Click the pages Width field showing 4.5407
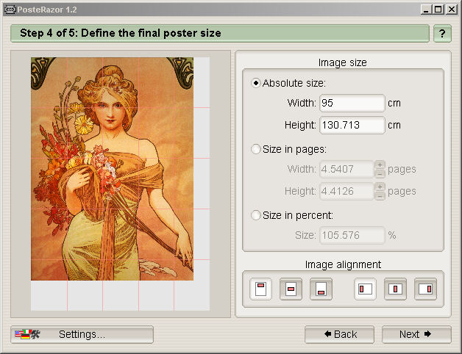Image resolution: width=462 pixels, height=354 pixels. click(346, 169)
